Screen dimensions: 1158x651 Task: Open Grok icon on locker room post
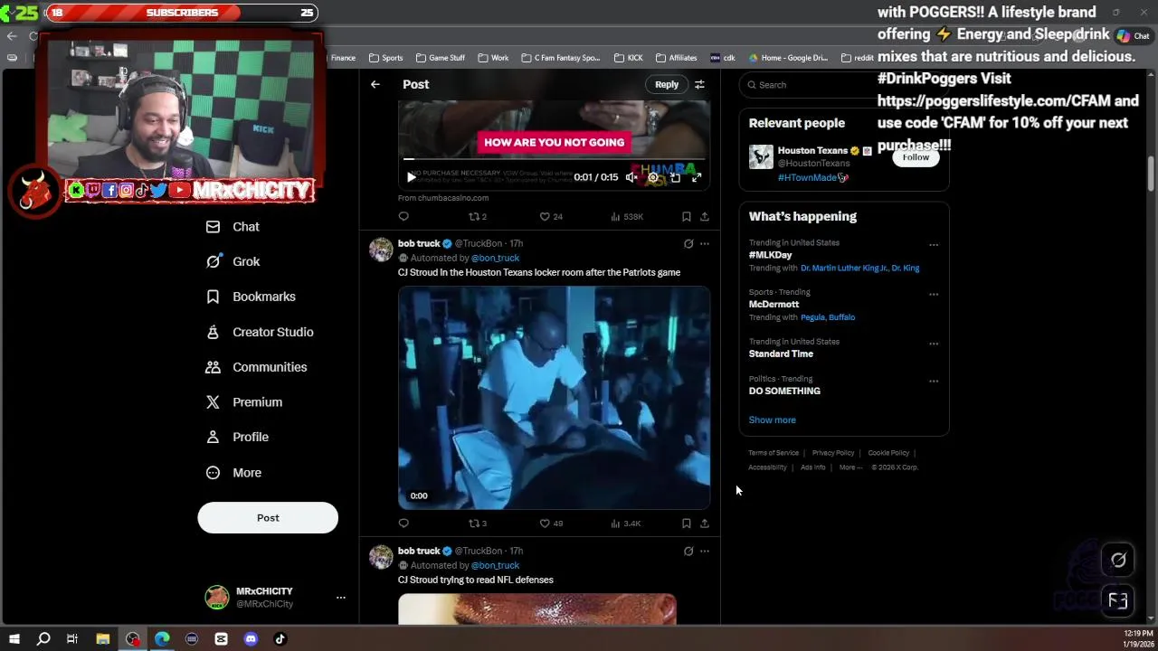pos(688,243)
